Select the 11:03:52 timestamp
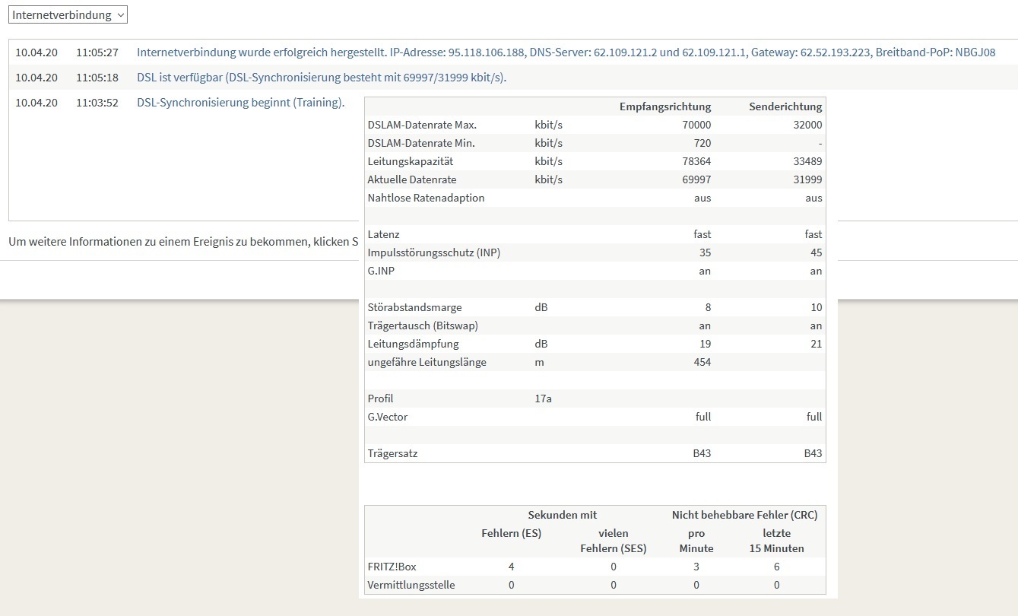Screen dimensions: 1018x616 coord(97,103)
